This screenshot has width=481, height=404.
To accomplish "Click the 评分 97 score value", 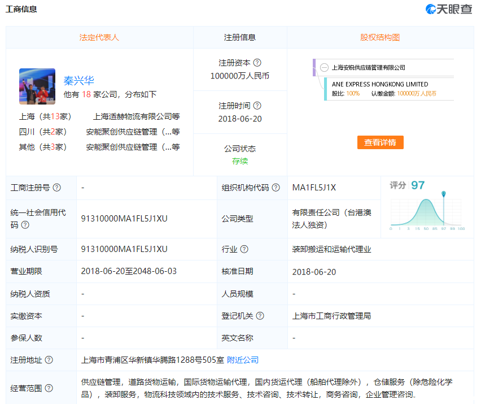I will [x=418, y=185].
